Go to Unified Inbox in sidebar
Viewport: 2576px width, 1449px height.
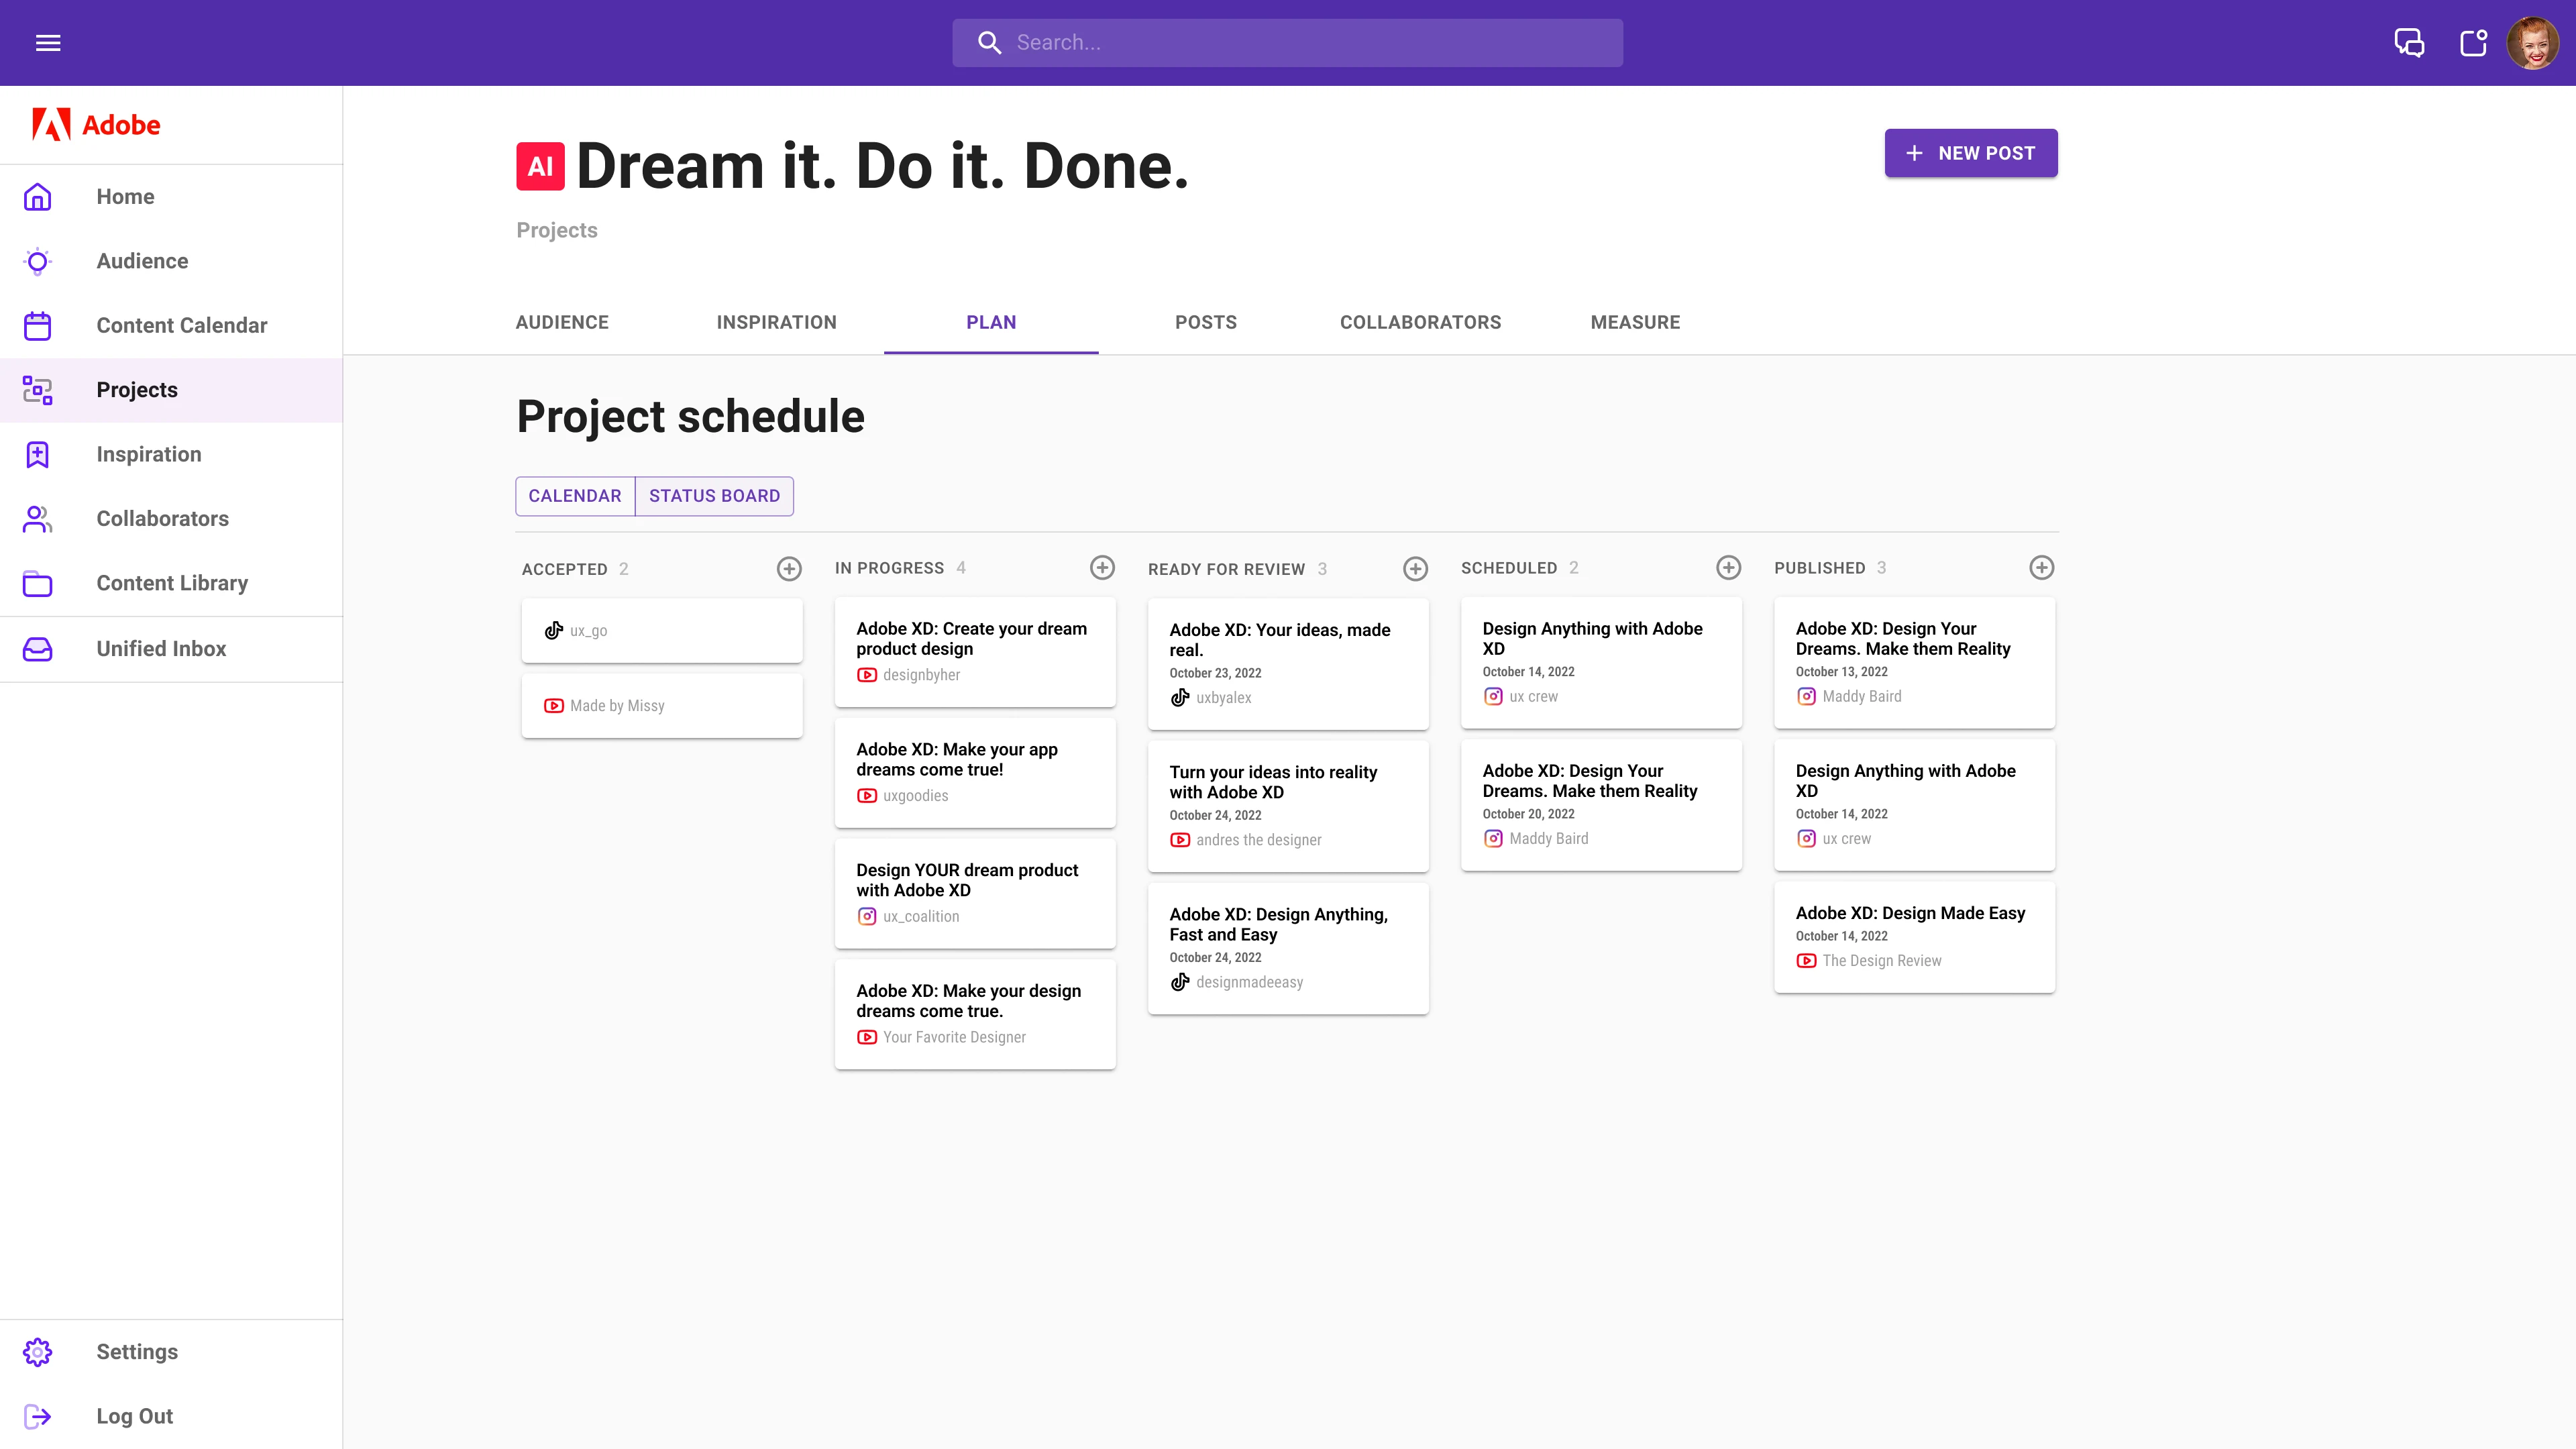coord(171,649)
